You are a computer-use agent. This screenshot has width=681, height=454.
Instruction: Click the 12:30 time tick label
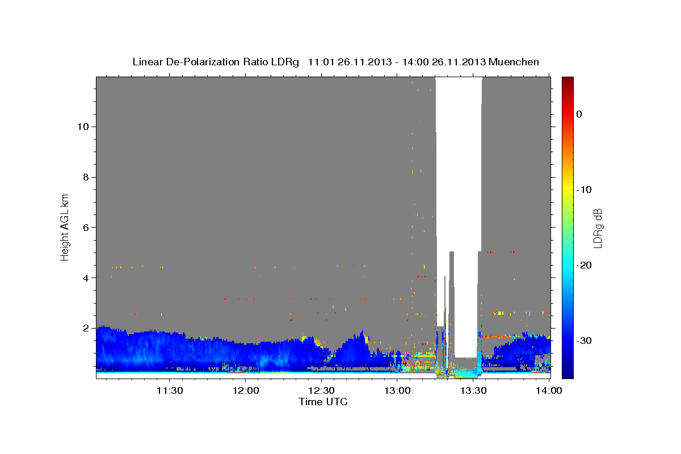pos(321,390)
